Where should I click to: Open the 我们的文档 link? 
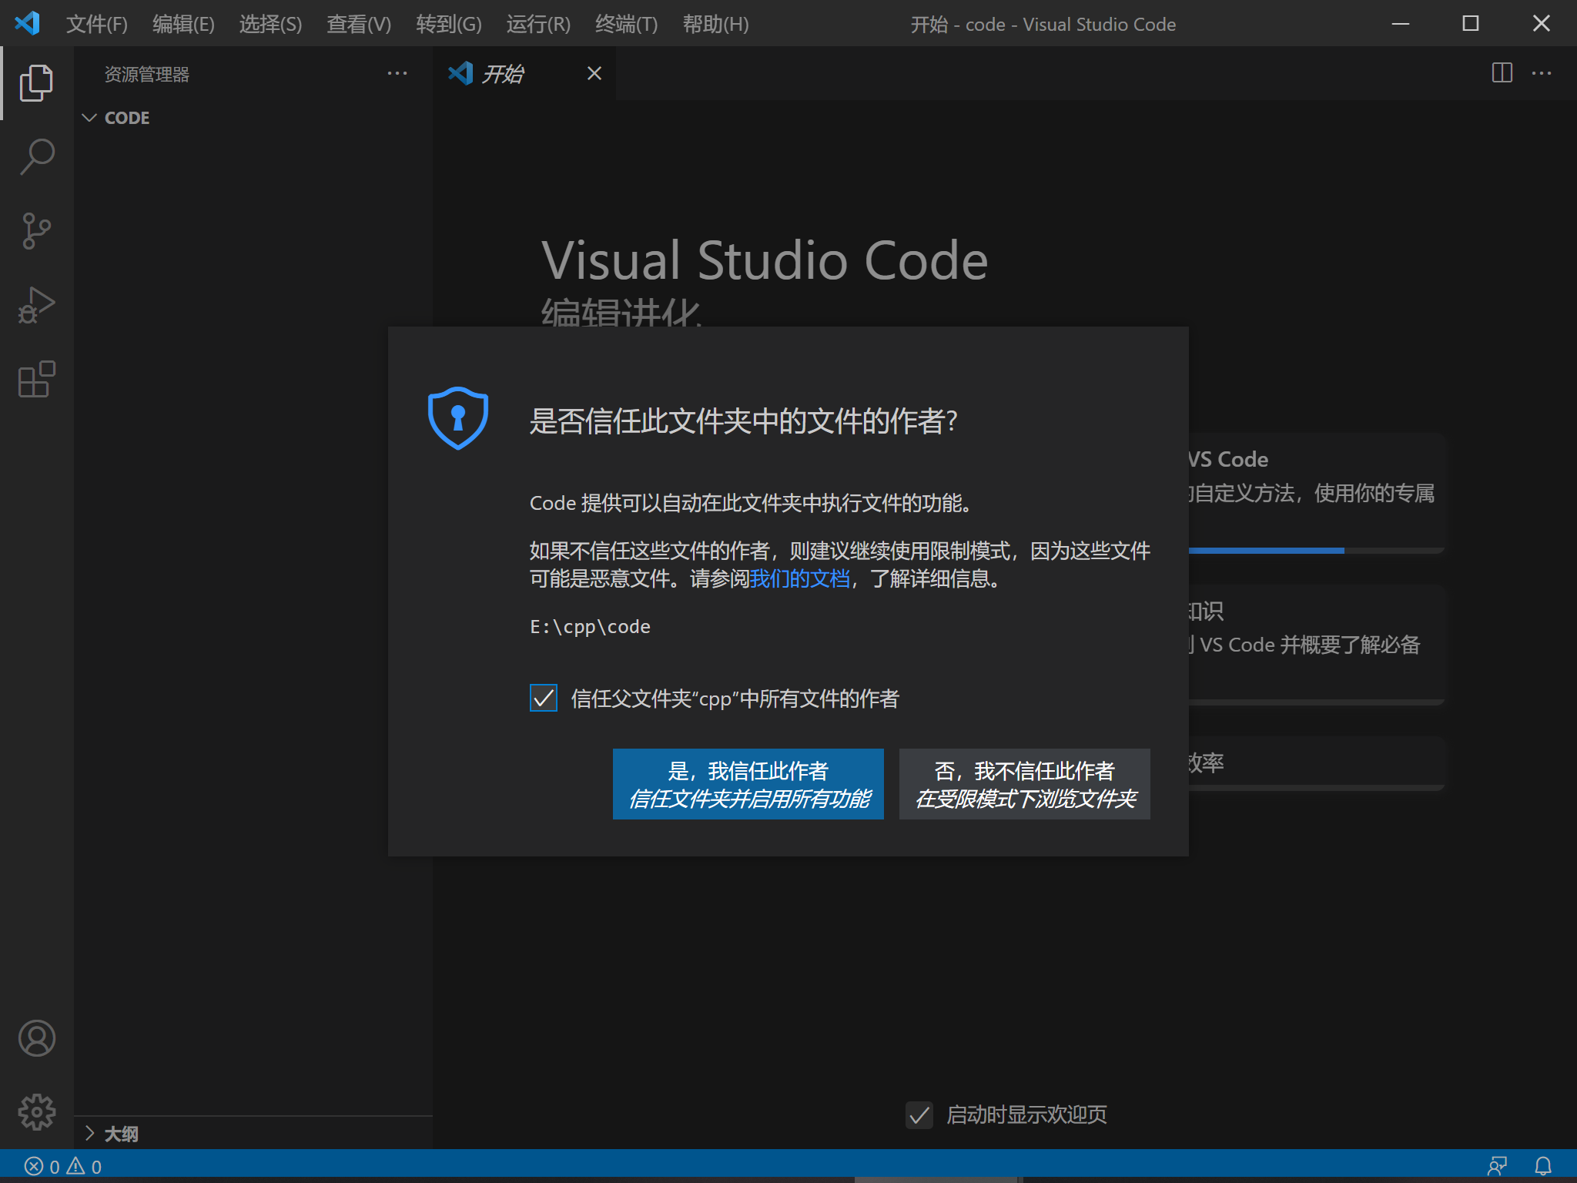799,578
